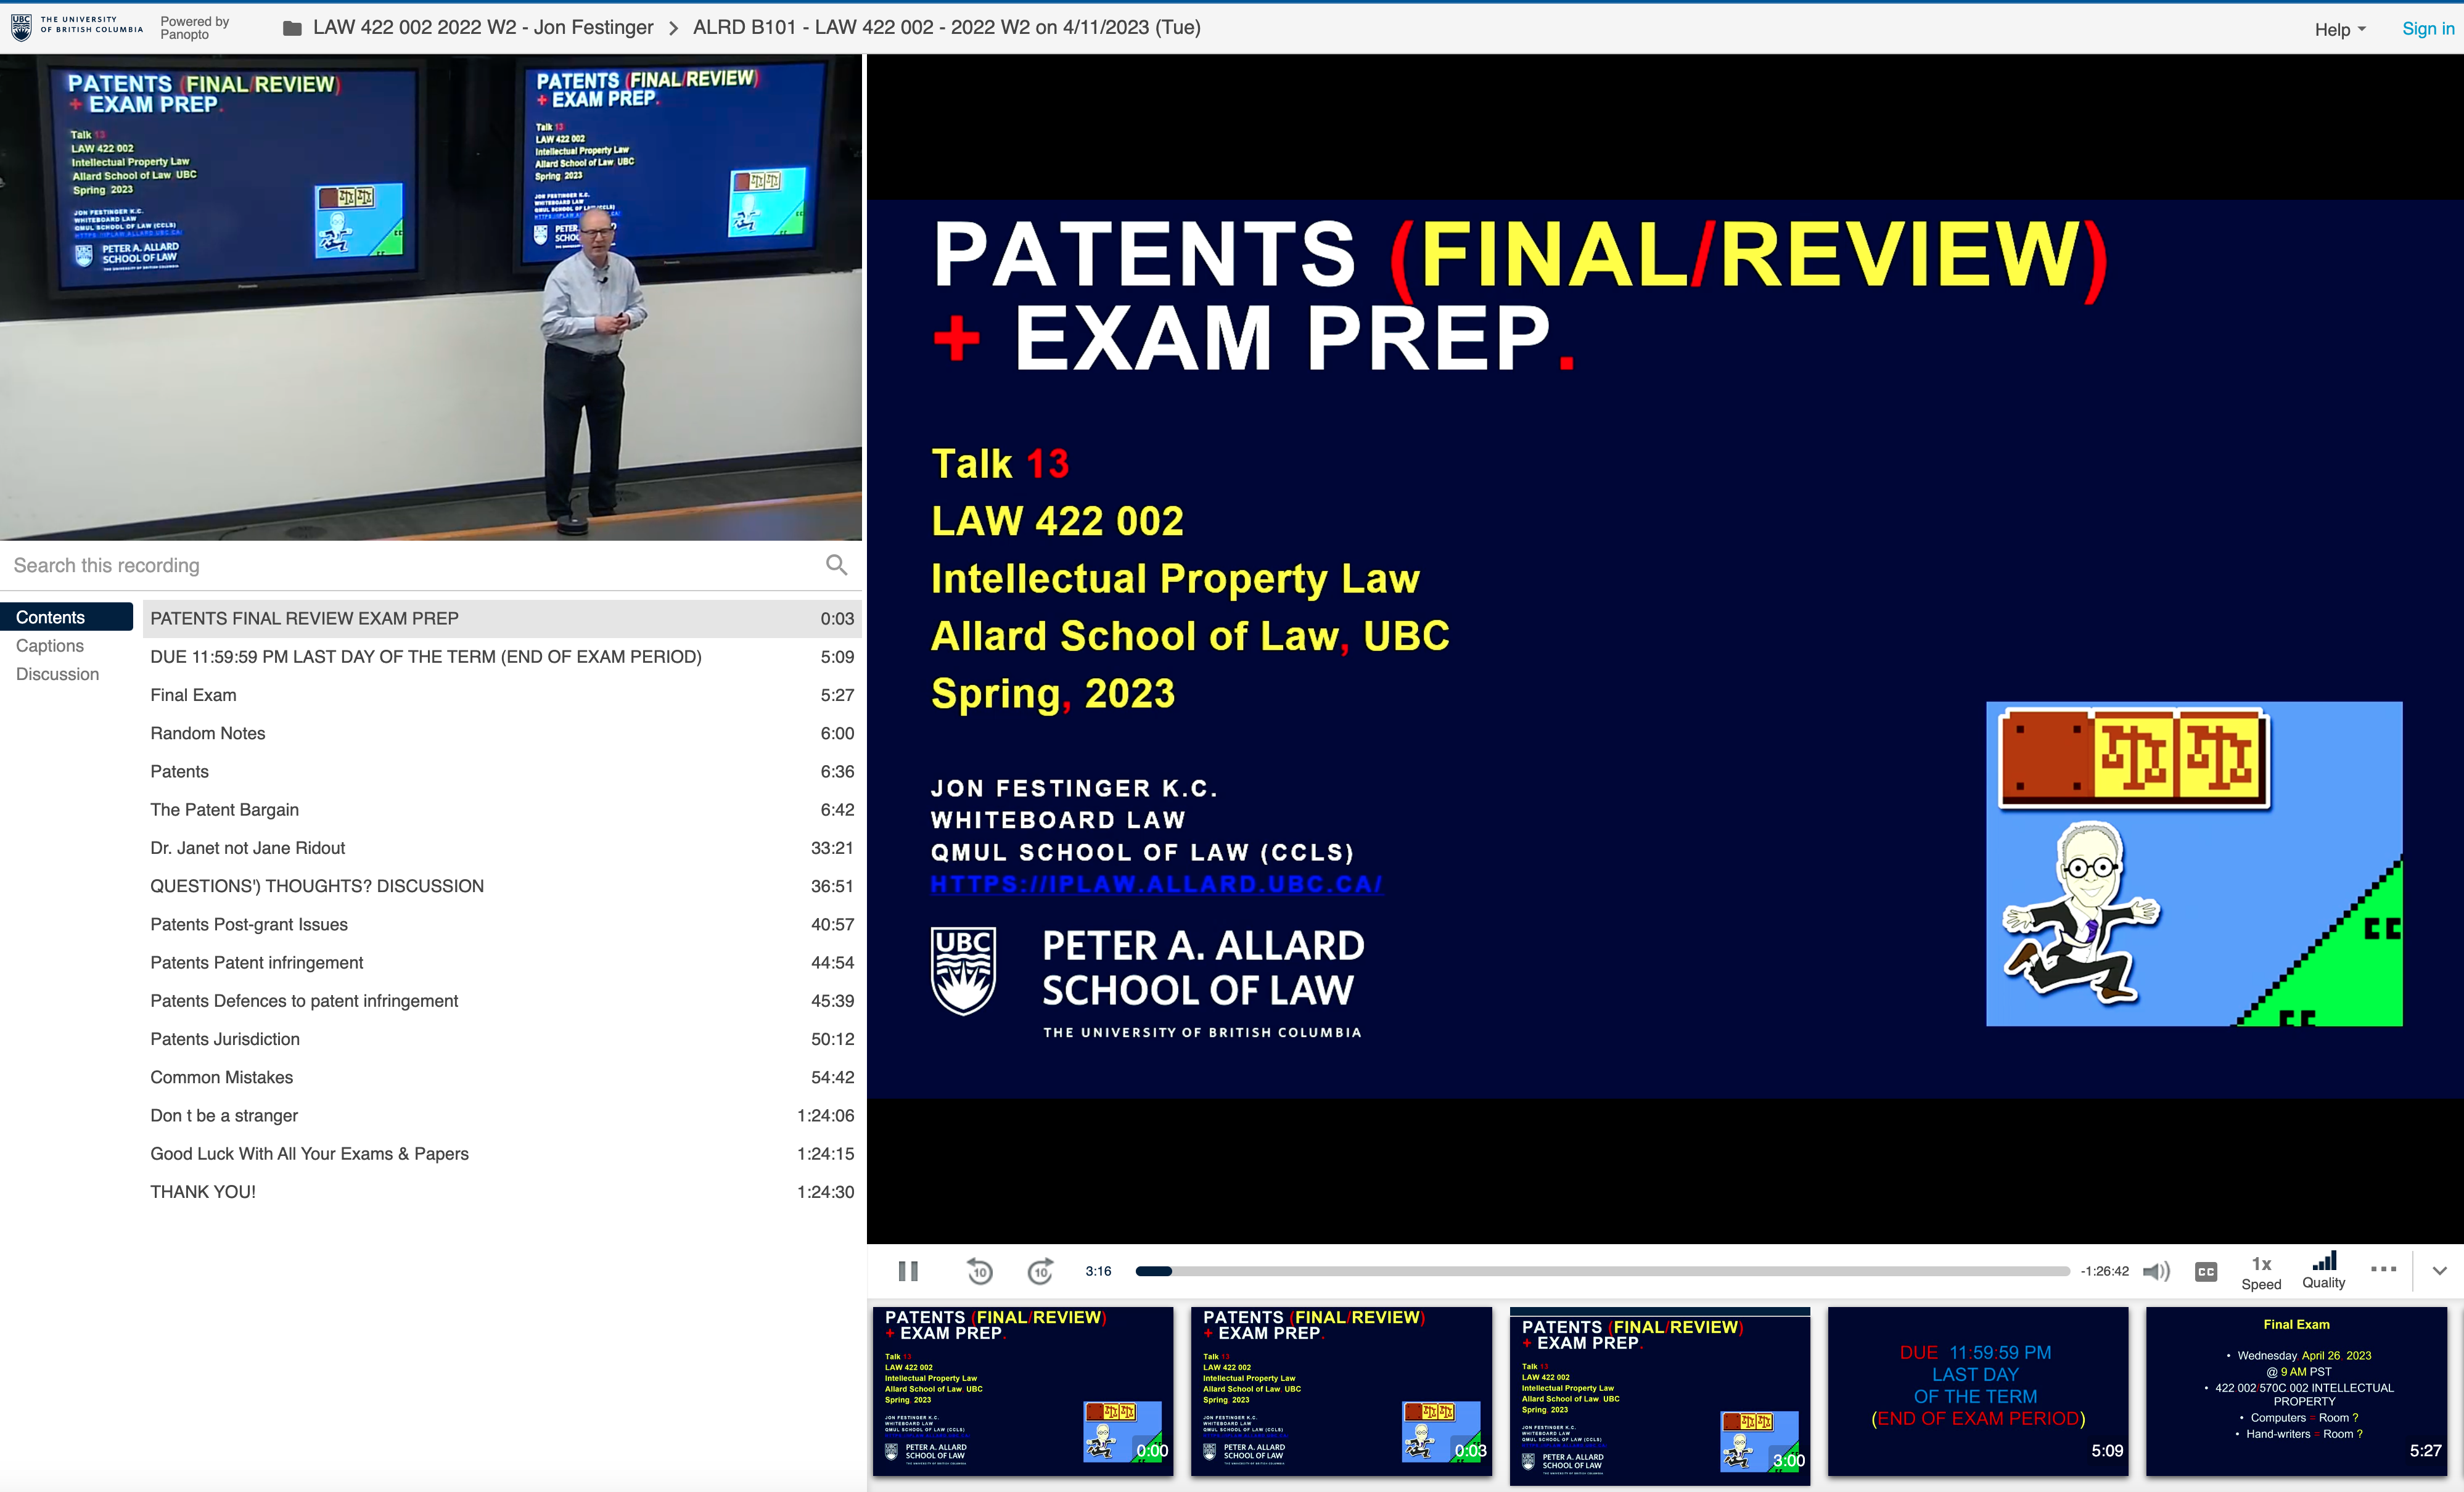Jump to Don t be a stranger entry
This screenshot has height=1492, width=2464.
pos(502,1115)
